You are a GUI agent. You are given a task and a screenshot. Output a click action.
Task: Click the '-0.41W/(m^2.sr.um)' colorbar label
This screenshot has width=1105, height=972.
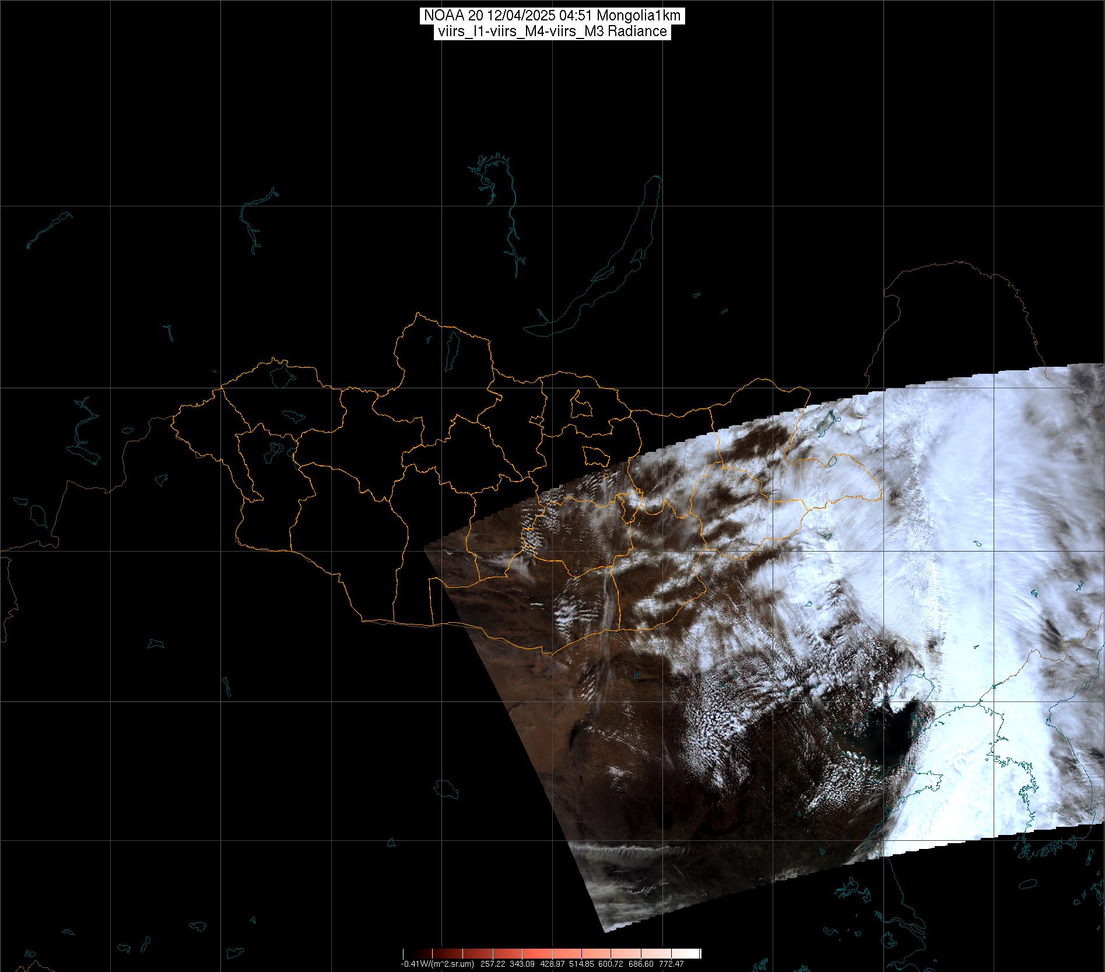(x=437, y=964)
